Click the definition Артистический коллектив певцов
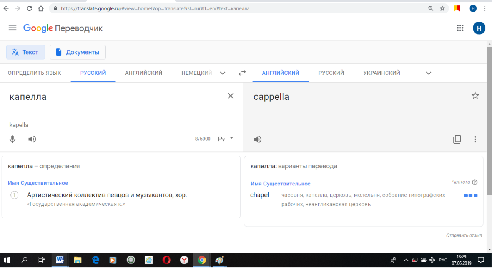Viewport: 492px width, 268px height. [x=107, y=195]
